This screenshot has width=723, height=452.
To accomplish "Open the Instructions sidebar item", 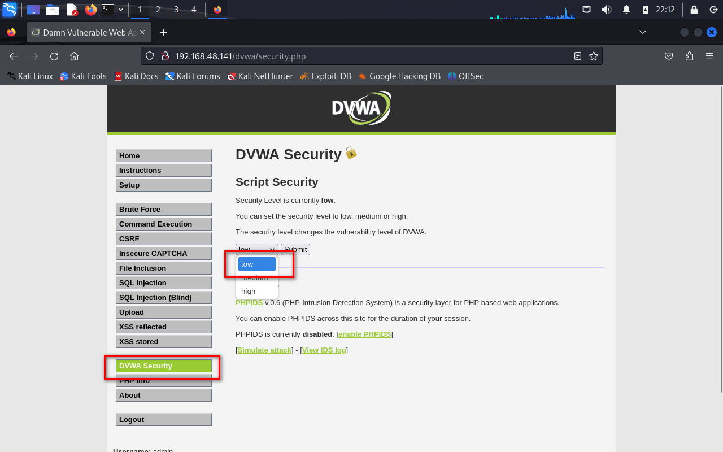I will point(164,170).
